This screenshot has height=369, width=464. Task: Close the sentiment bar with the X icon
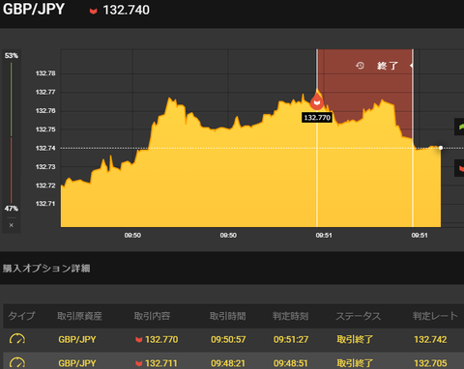[x=12, y=225]
